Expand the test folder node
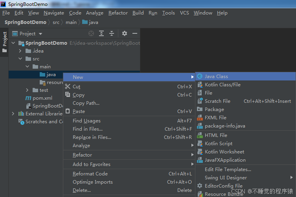Screen dimensions: 296x197 click(x=28, y=90)
